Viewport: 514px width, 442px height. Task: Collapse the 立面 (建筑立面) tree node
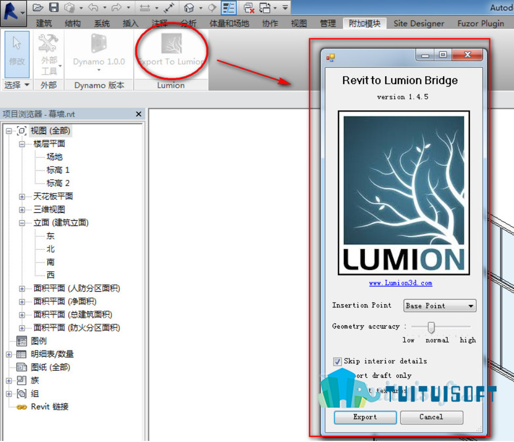(x=22, y=223)
